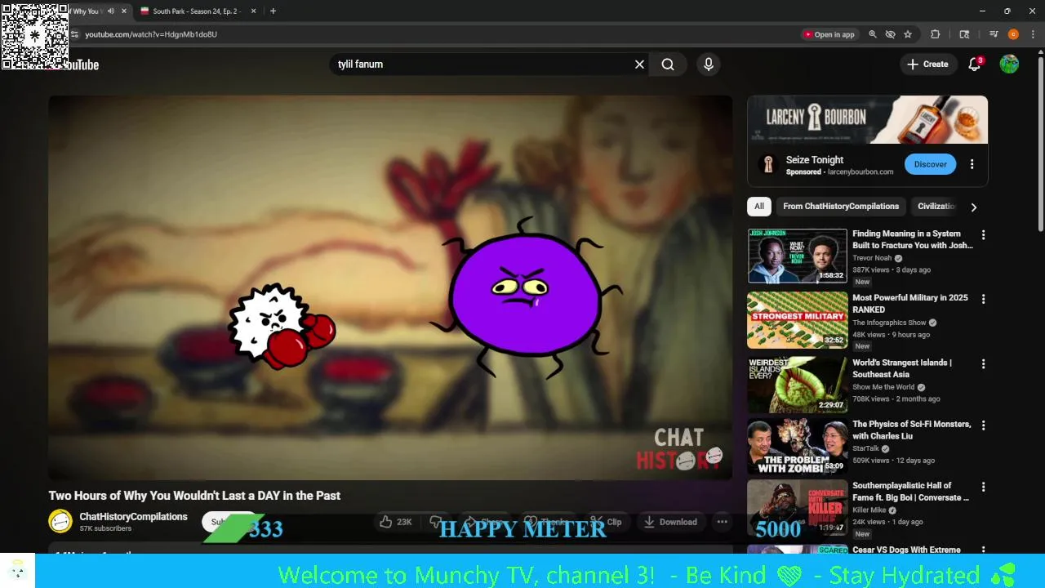This screenshot has width=1045, height=588.
Task: Open 'Cesar VS Dogs With Extreme' title
Action: (x=906, y=550)
